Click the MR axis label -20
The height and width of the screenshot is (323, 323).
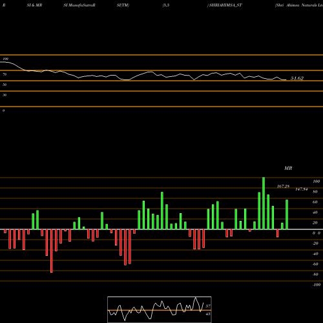pyautogui.click(x=315, y=244)
